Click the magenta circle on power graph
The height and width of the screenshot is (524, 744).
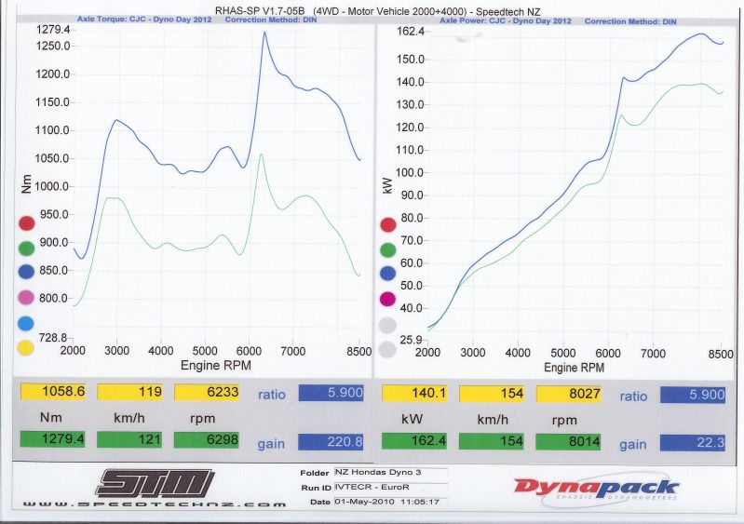389,299
